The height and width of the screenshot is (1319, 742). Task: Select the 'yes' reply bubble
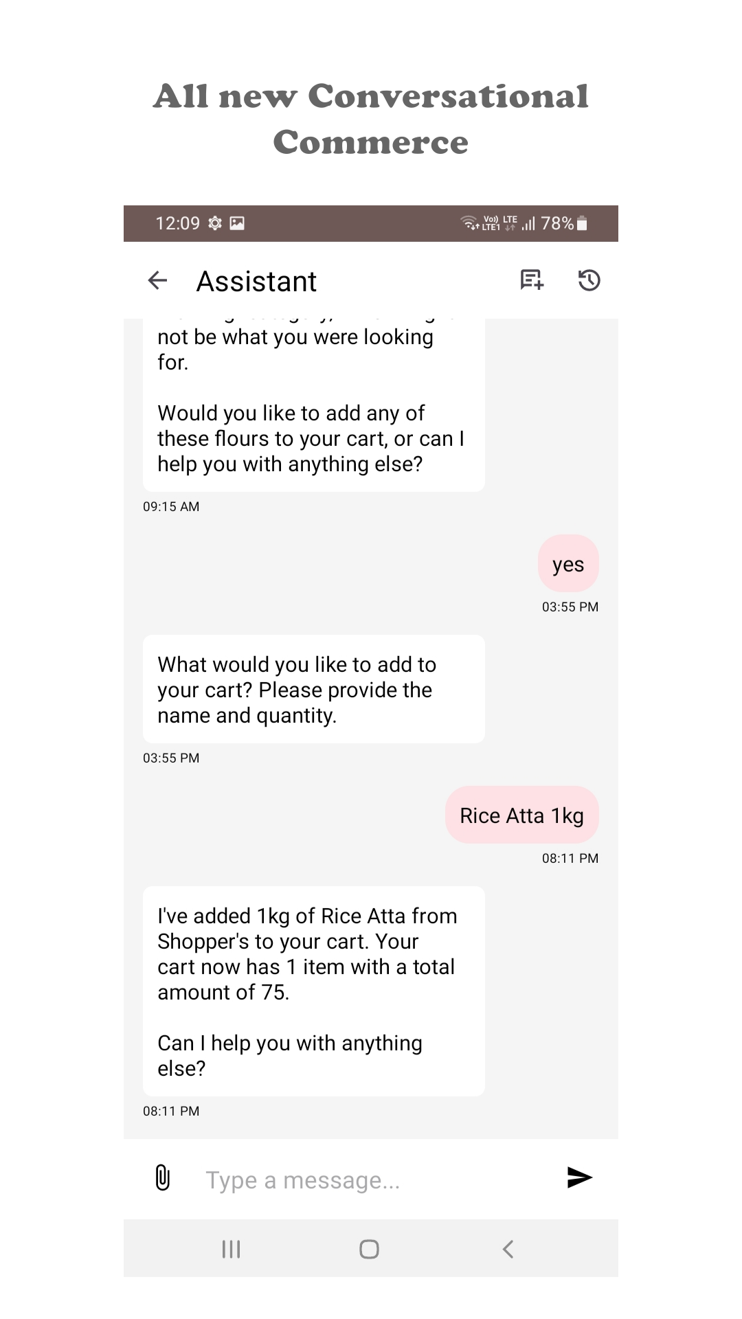click(568, 563)
